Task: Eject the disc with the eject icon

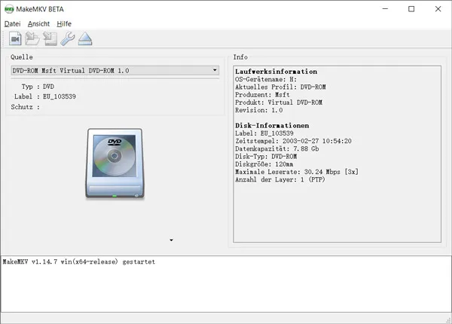Action: tap(85, 39)
